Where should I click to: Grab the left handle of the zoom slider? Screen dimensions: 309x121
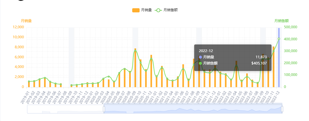(104, 109)
